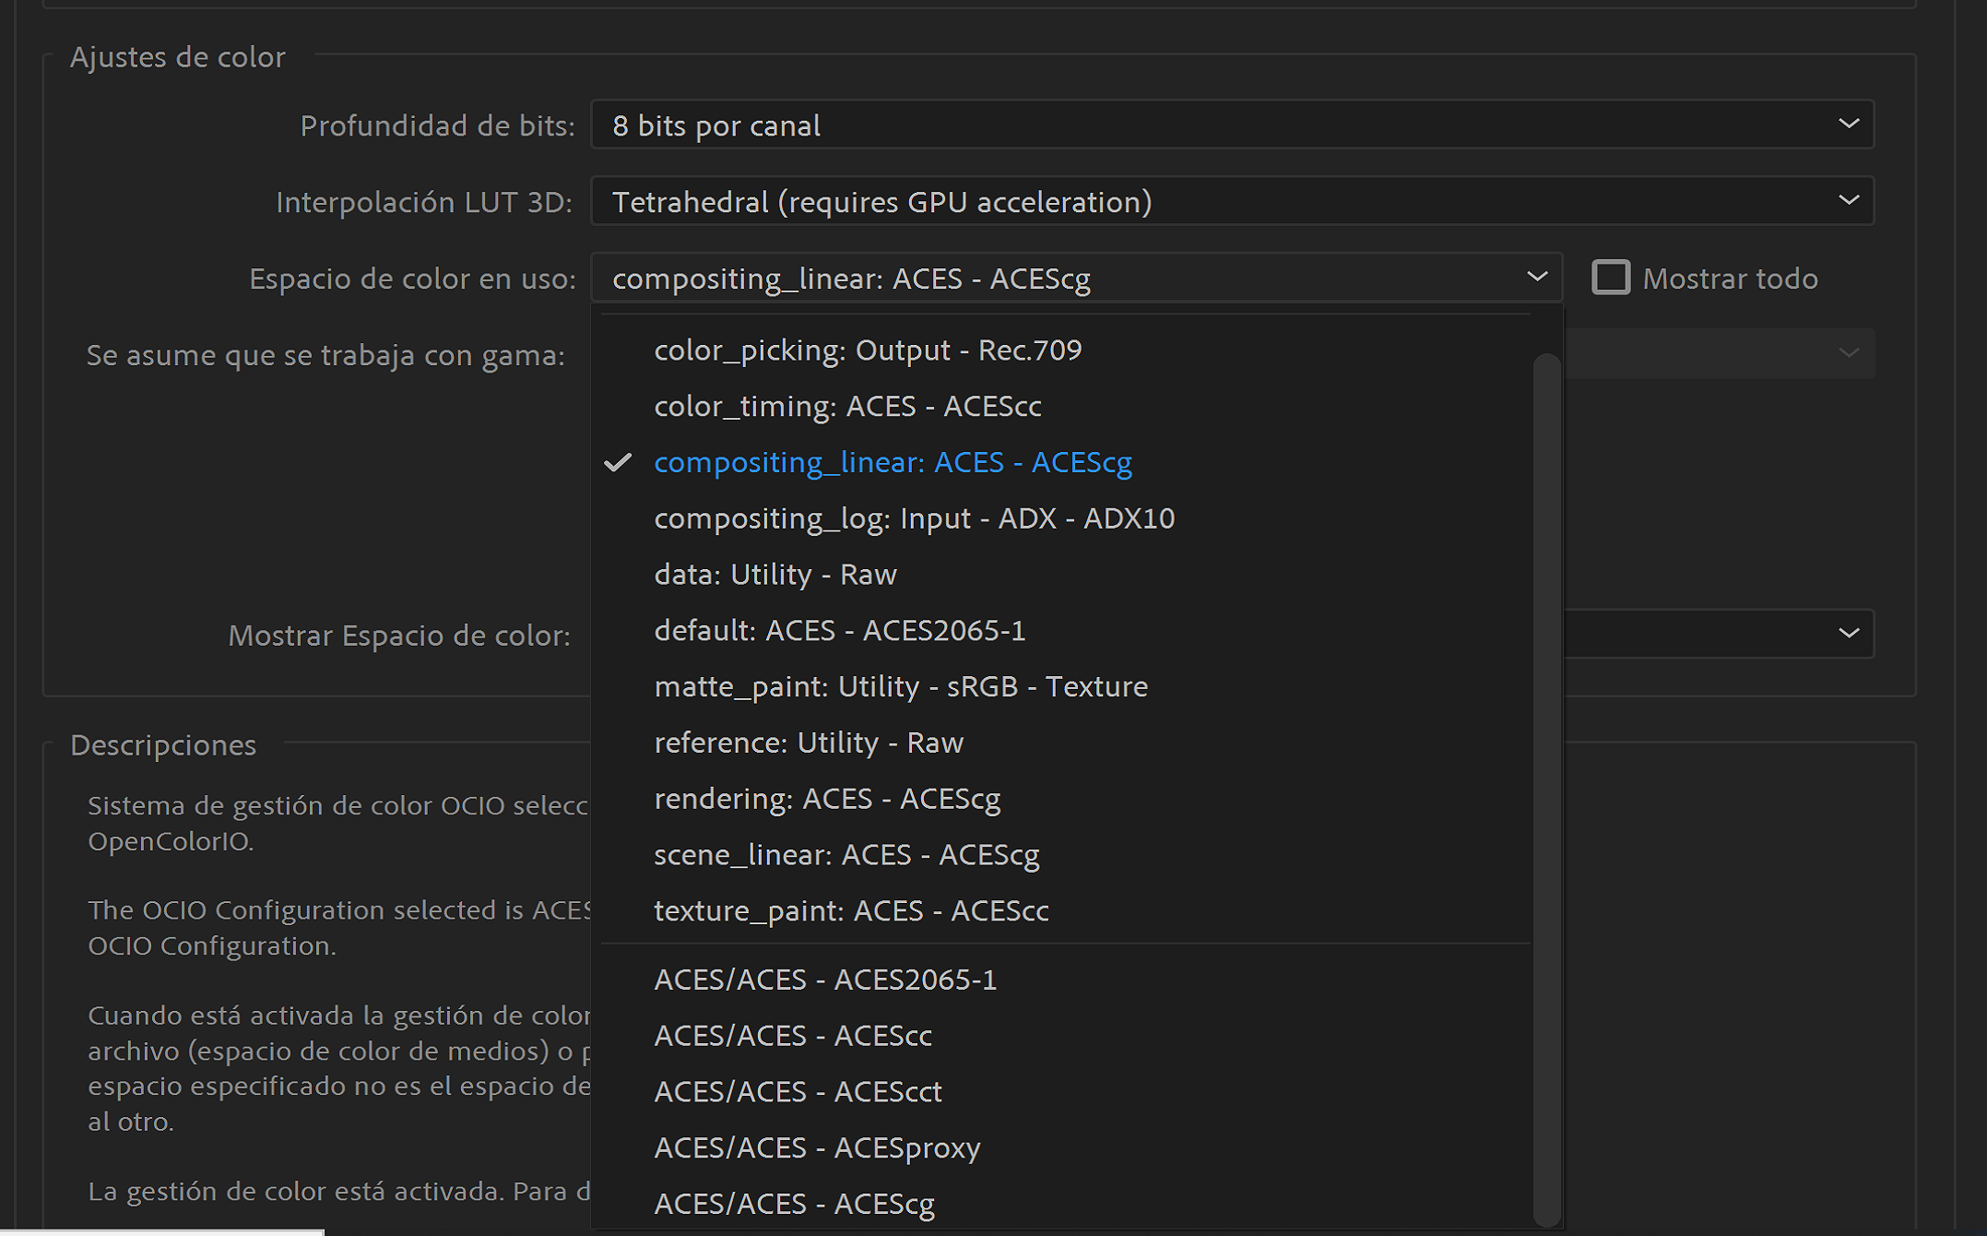Select "texture_paint: ACES - ACEScc"

(851, 911)
